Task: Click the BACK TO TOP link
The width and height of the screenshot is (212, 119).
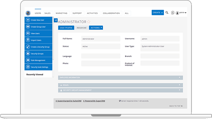Action: [176, 106]
